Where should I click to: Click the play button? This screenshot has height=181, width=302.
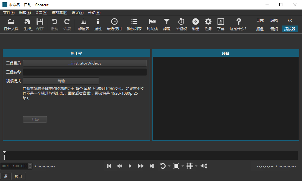pos(130,166)
